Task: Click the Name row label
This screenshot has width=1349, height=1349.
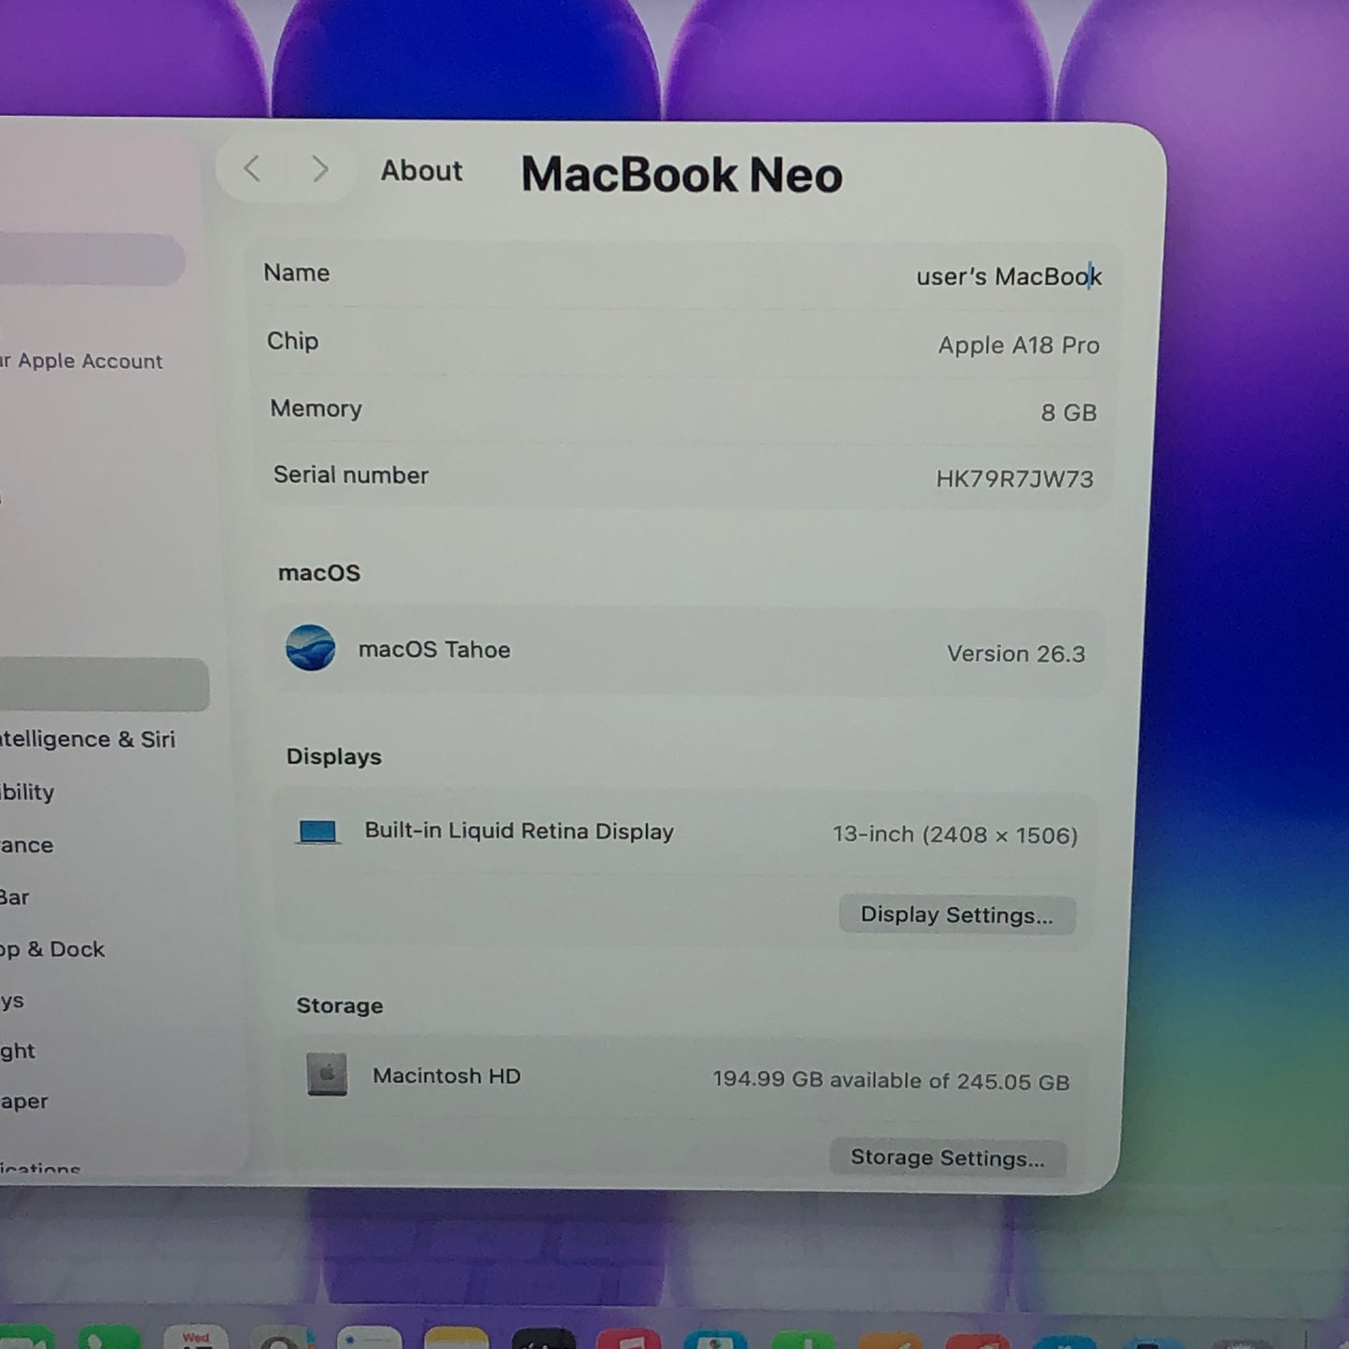Action: point(296,273)
